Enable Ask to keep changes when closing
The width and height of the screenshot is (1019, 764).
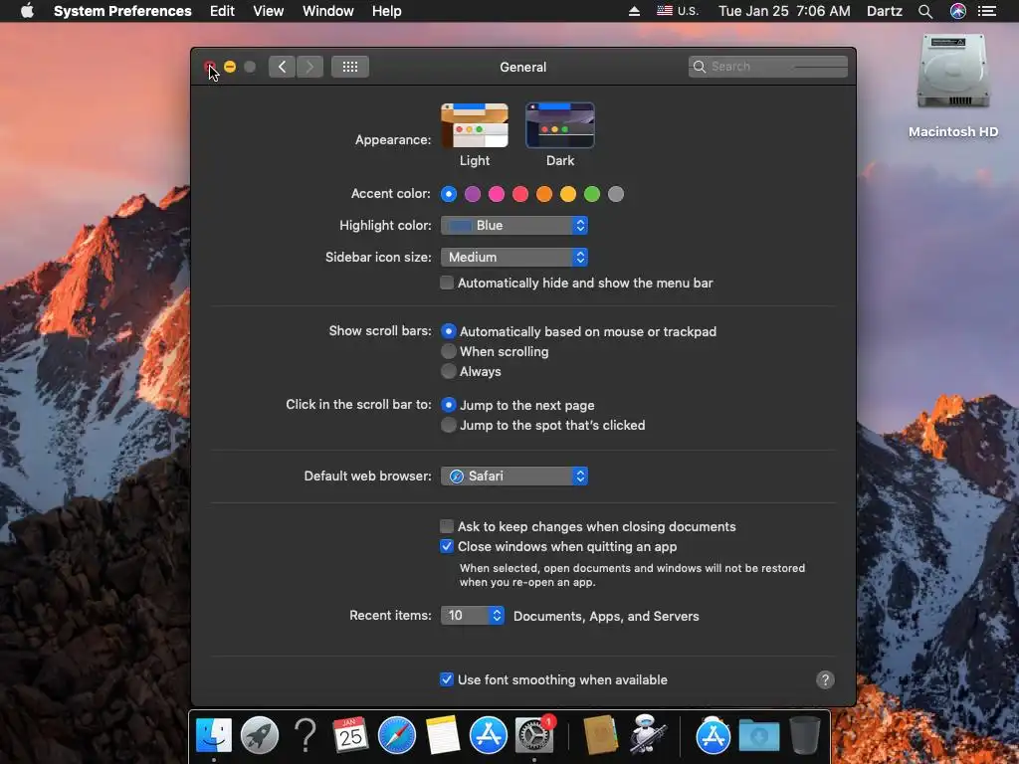tap(447, 526)
